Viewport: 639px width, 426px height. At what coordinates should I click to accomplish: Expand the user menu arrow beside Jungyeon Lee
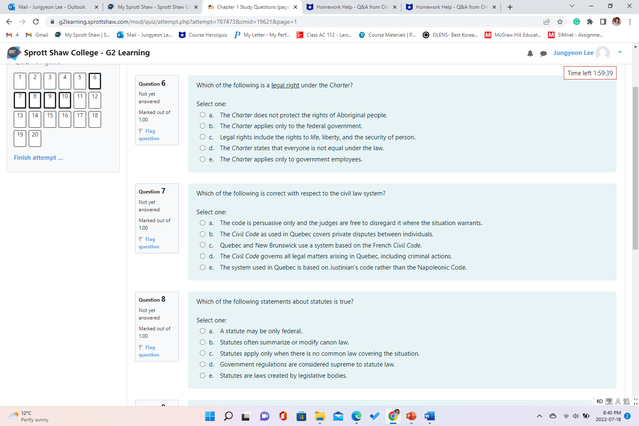point(620,52)
